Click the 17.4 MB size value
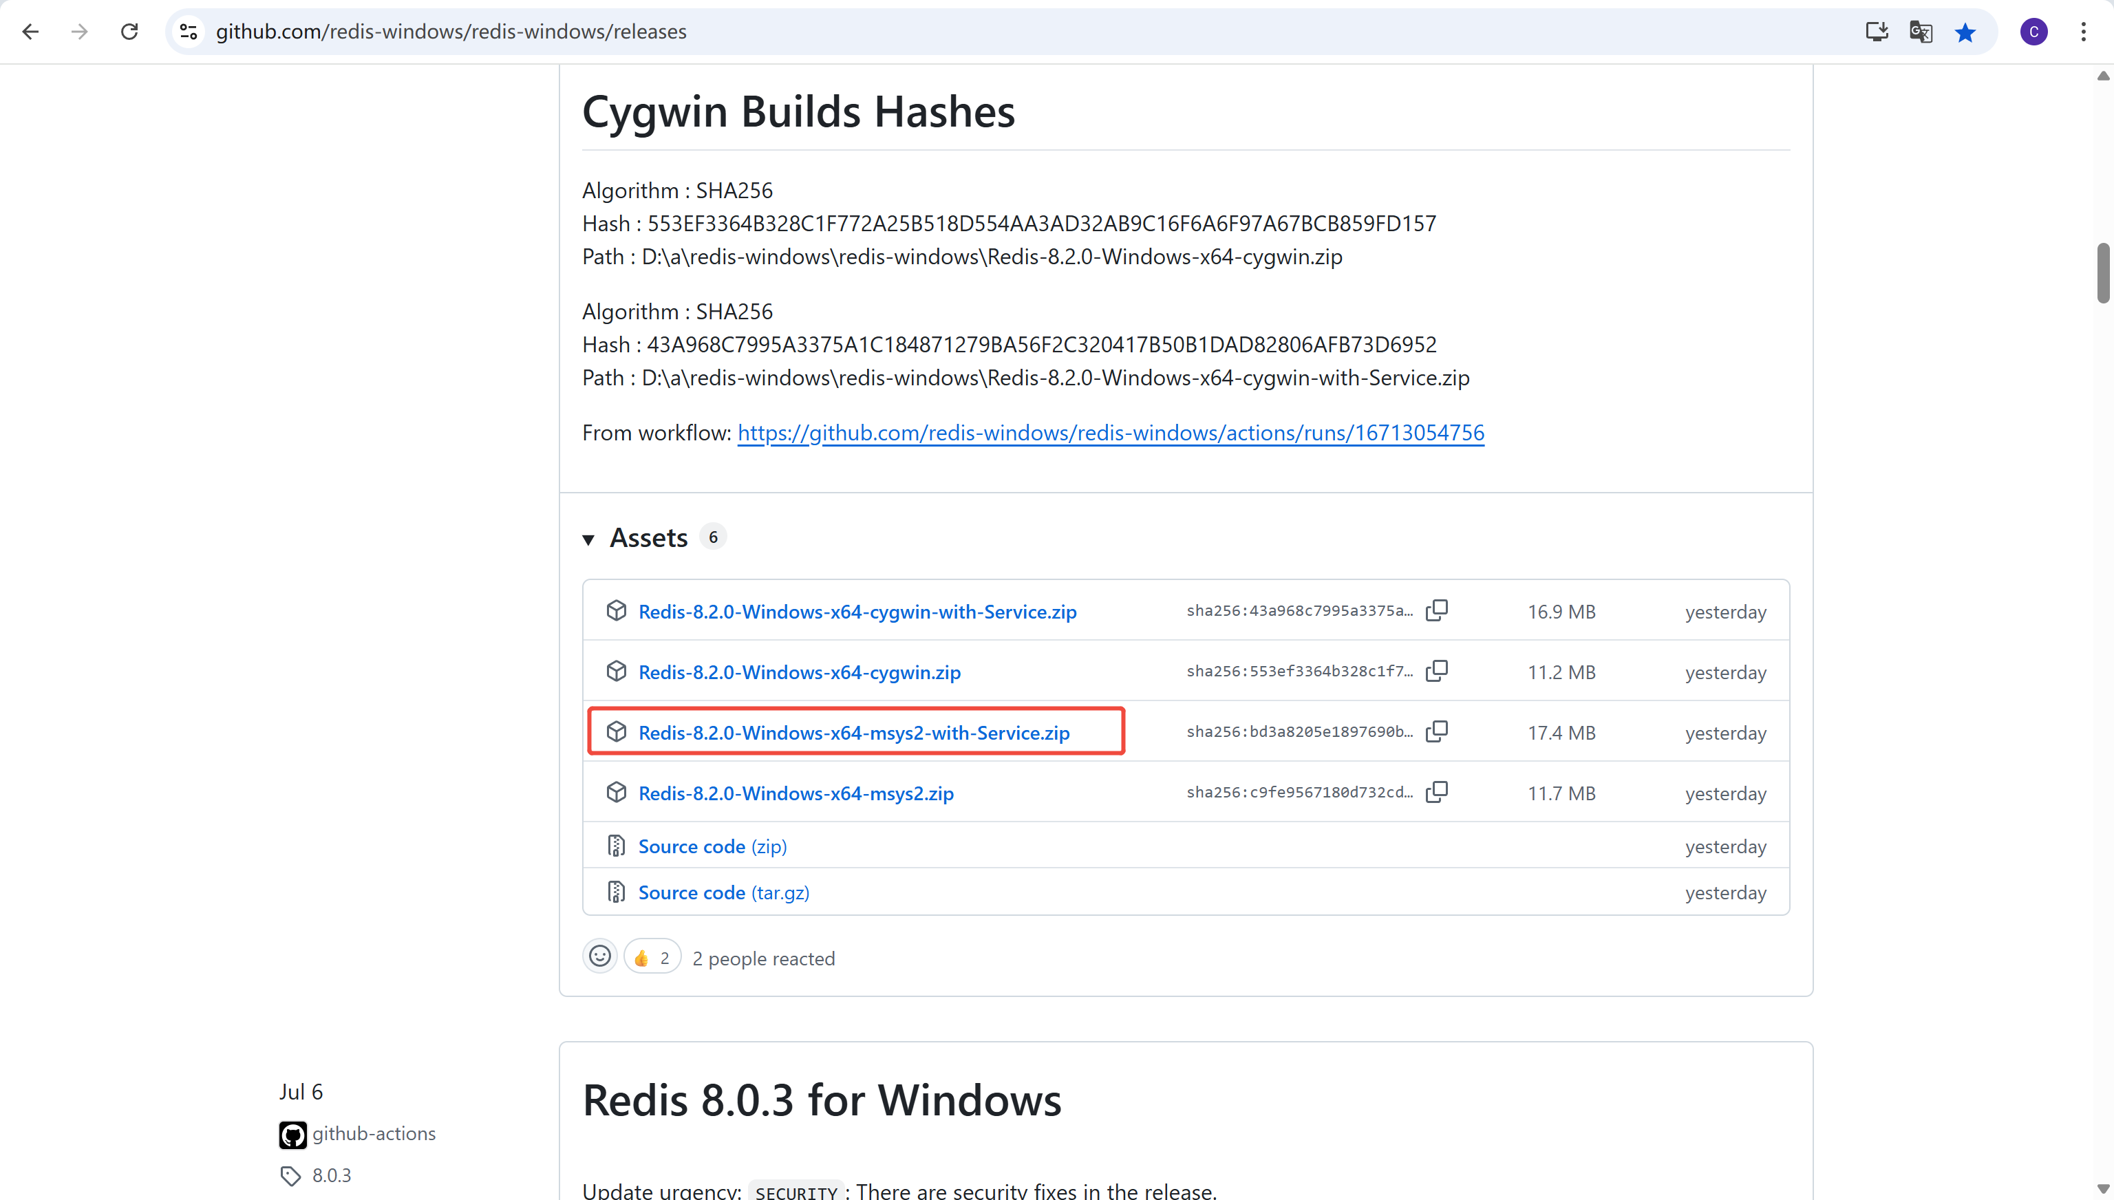 (x=1562, y=733)
